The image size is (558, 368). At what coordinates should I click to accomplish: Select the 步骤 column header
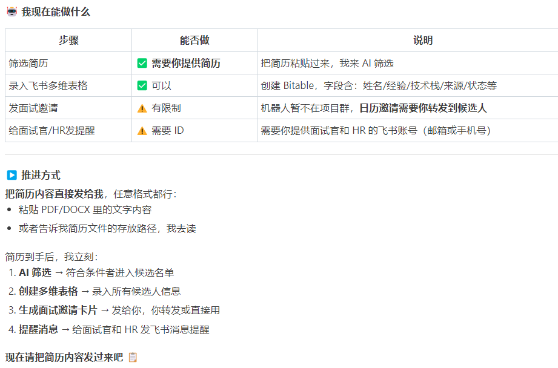tap(68, 41)
